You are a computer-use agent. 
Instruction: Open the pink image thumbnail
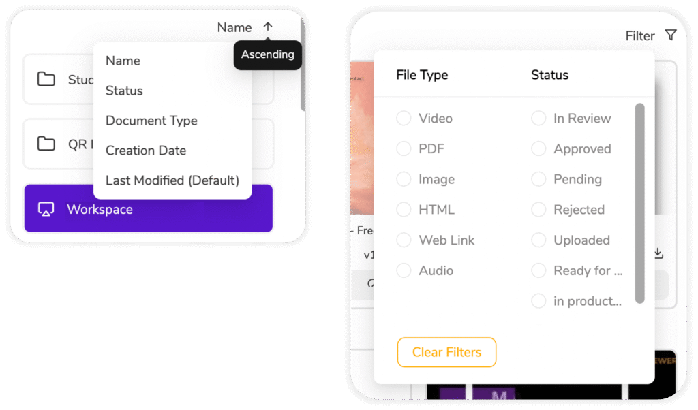point(362,136)
